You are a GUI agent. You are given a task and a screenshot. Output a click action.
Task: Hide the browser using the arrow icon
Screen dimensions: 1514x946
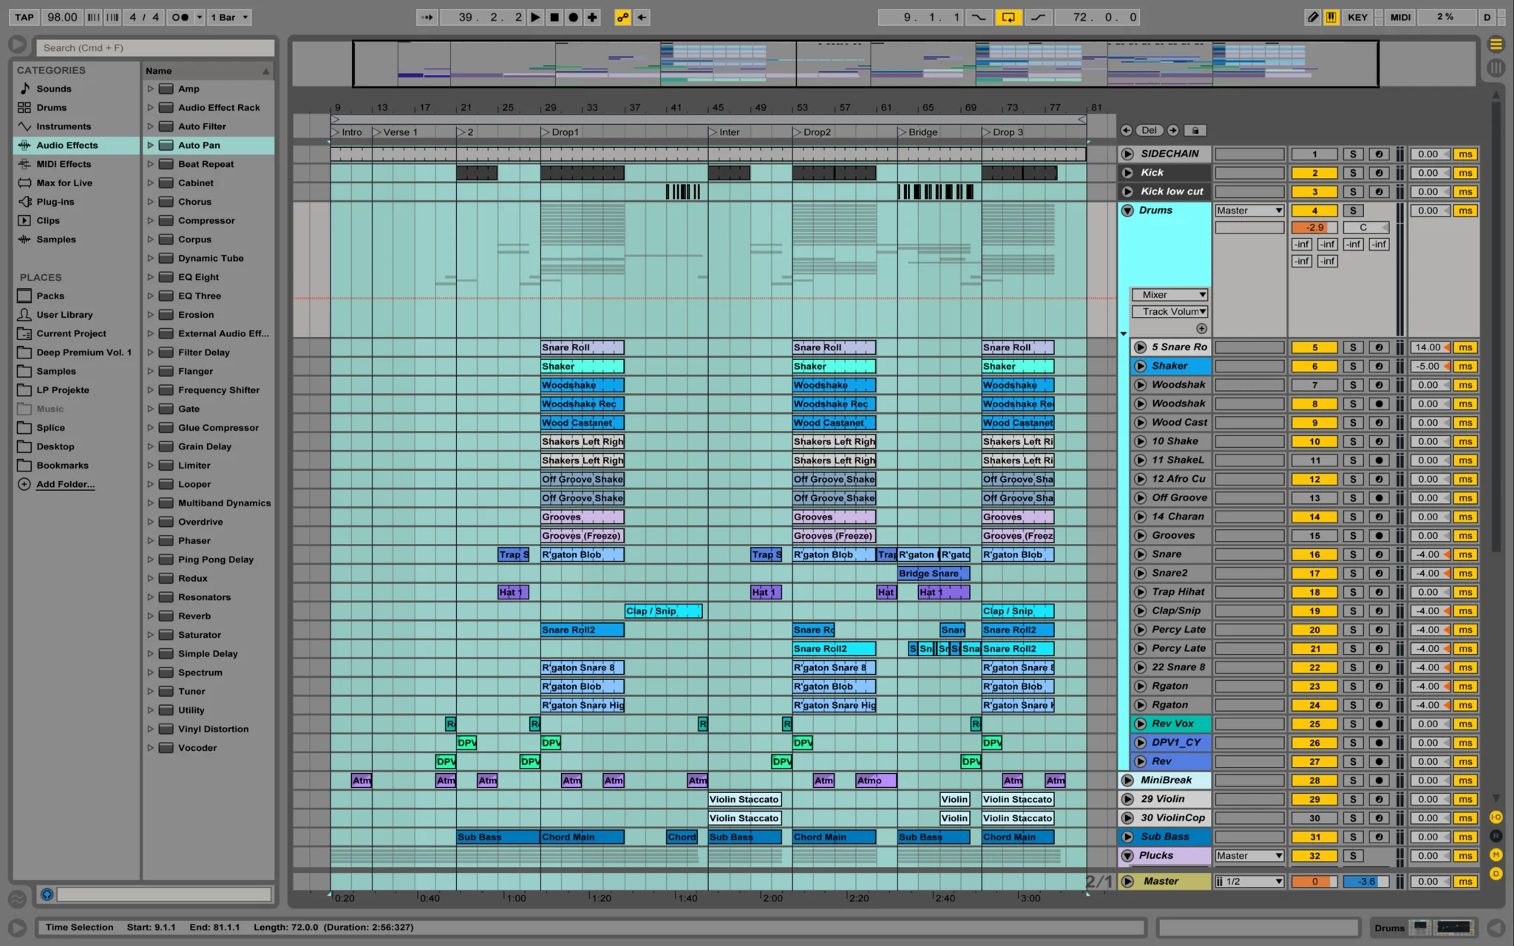tap(16, 44)
